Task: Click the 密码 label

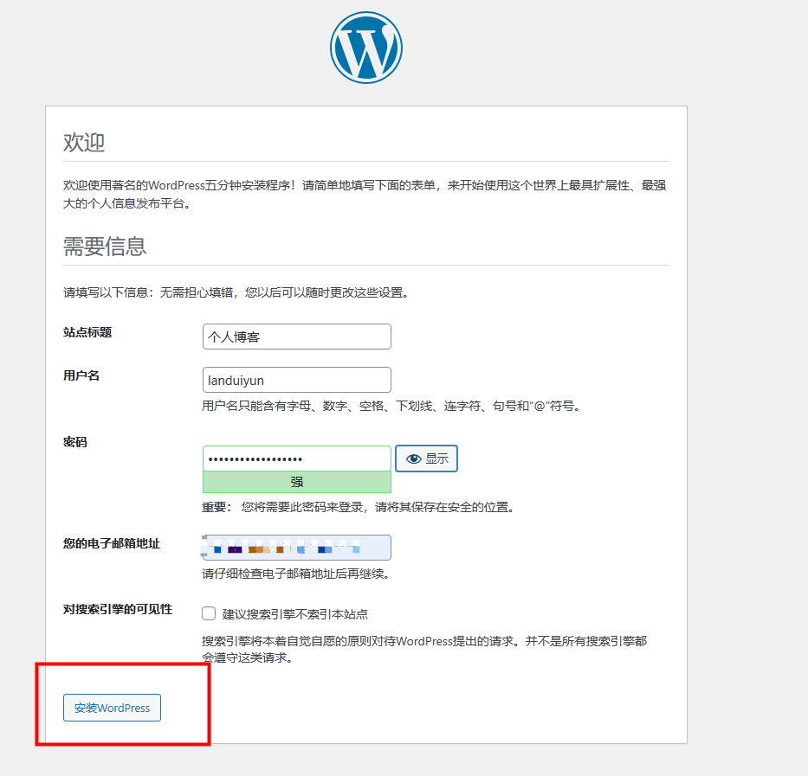Action: click(x=74, y=442)
